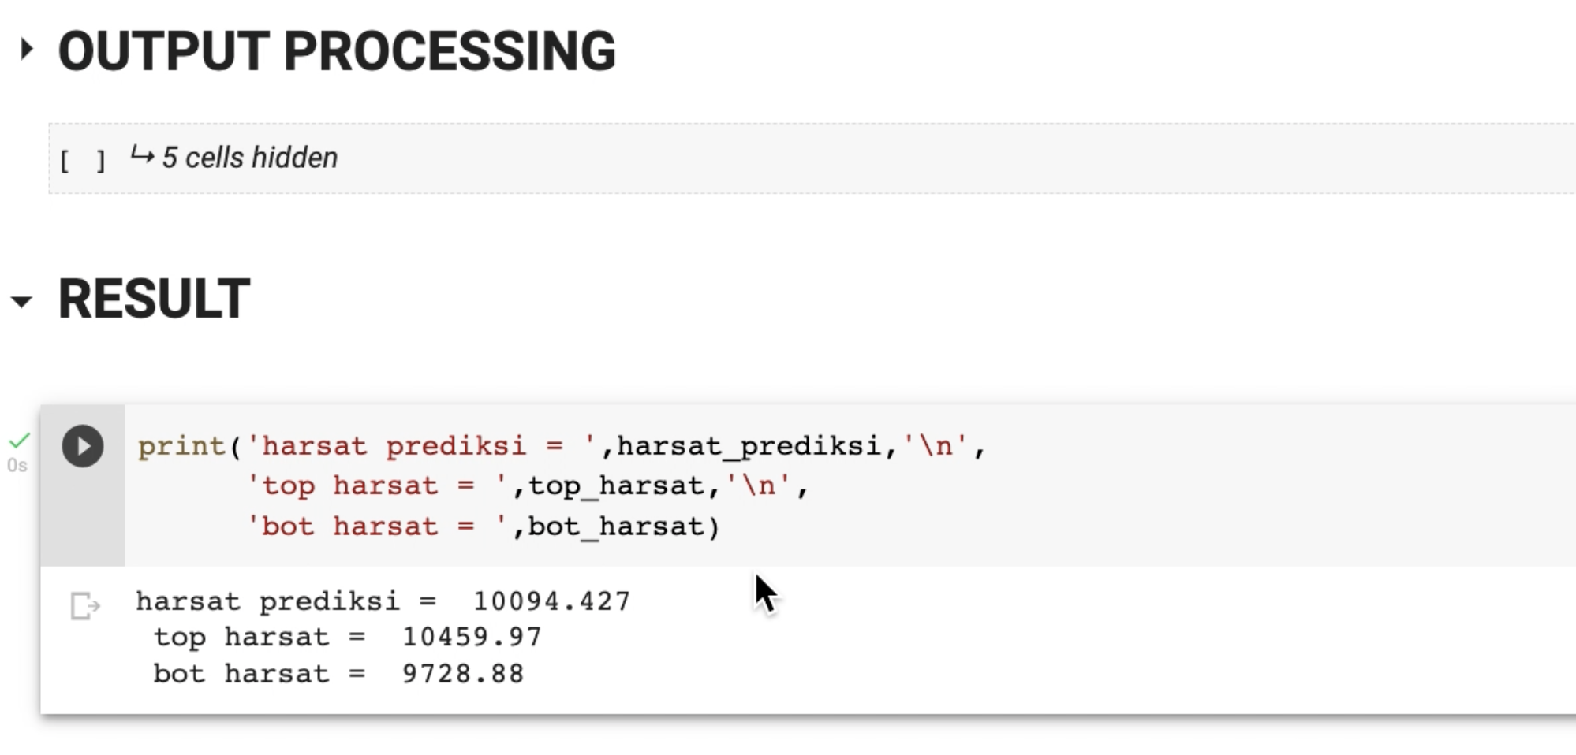Click the "0s" execution time label
Image resolution: width=1576 pixels, height=755 pixels.
(17, 466)
